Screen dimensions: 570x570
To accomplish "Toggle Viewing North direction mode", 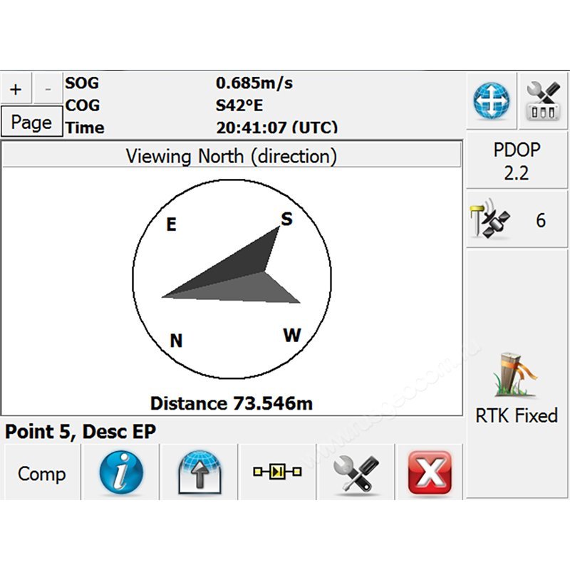I will pyautogui.click(x=232, y=155).
